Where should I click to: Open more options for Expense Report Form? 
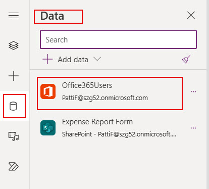point(193,128)
